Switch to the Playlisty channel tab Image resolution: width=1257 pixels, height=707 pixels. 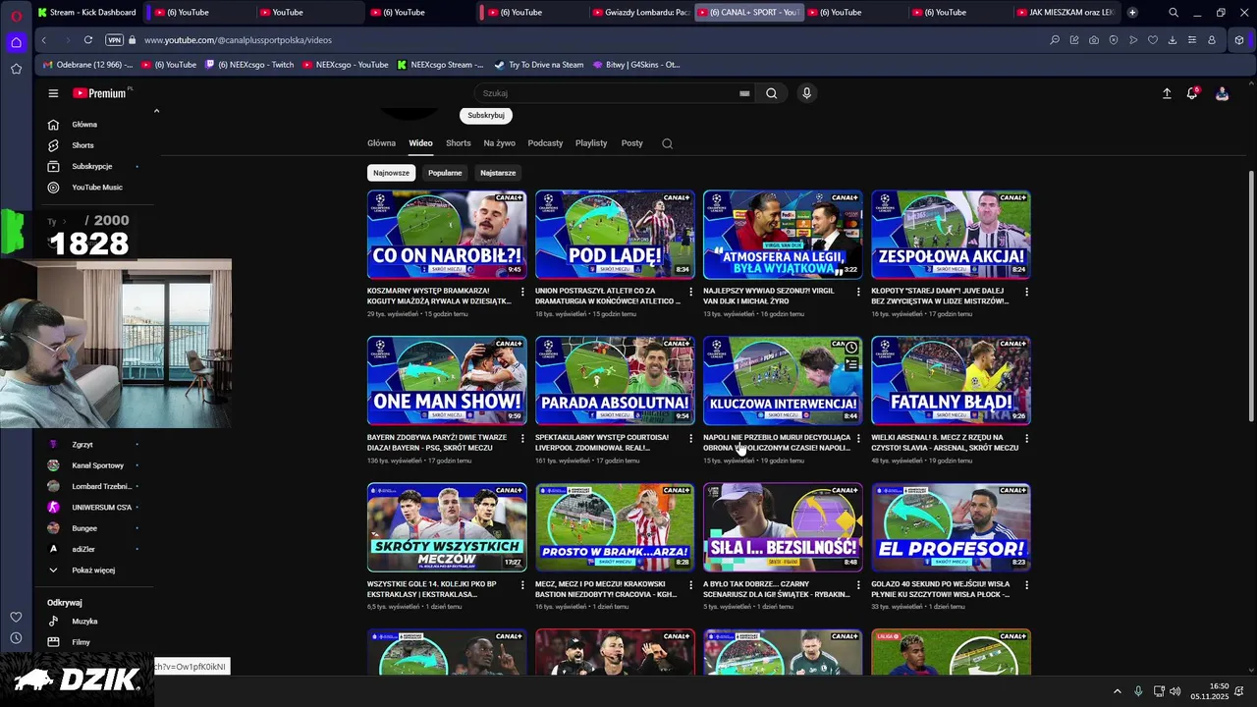pos(591,143)
